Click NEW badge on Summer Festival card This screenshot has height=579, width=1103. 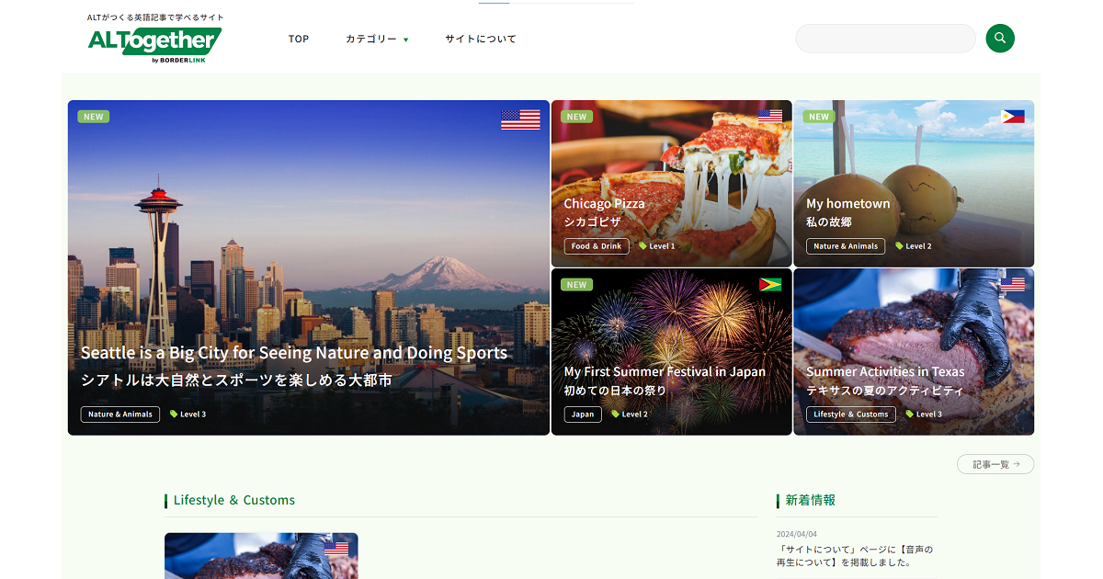[x=576, y=285]
